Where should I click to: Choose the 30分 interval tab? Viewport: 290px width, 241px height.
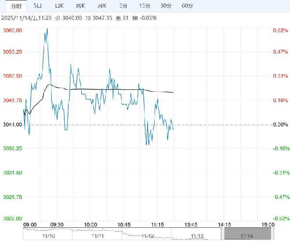coord(166,6)
